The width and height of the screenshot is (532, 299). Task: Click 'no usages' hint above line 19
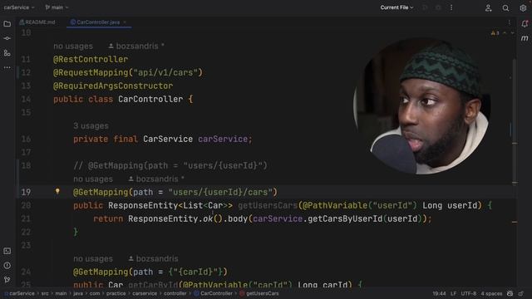[x=93, y=179]
